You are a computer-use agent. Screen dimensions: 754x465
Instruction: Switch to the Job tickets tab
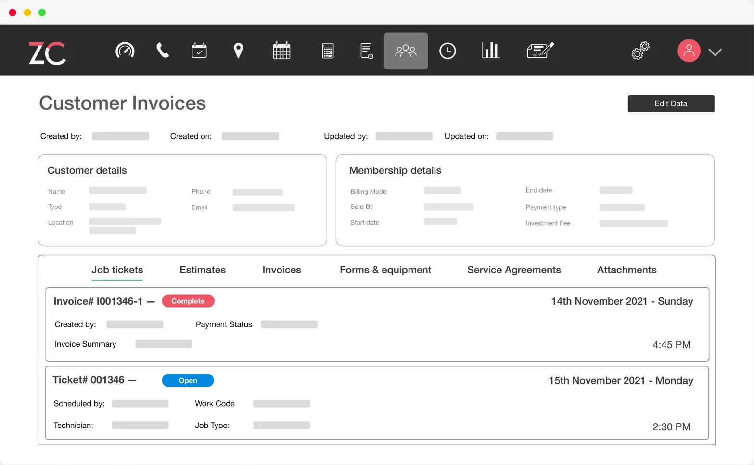pyautogui.click(x=117, y=270)
